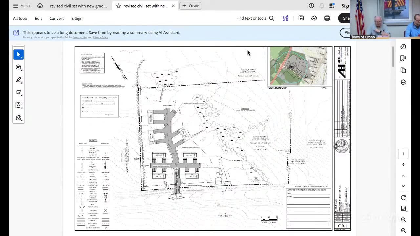Go to previous page with up chevron
This screenshot has width=420, height=236.
tap(403, 176)
